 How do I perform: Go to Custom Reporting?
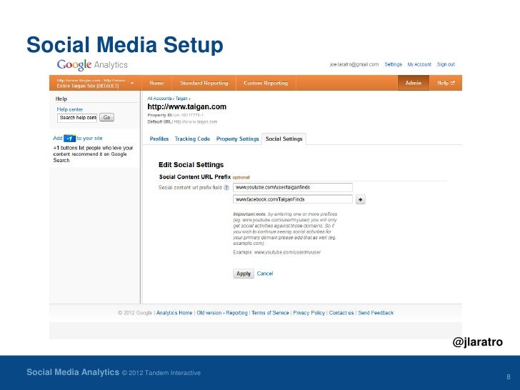[266, 83]
